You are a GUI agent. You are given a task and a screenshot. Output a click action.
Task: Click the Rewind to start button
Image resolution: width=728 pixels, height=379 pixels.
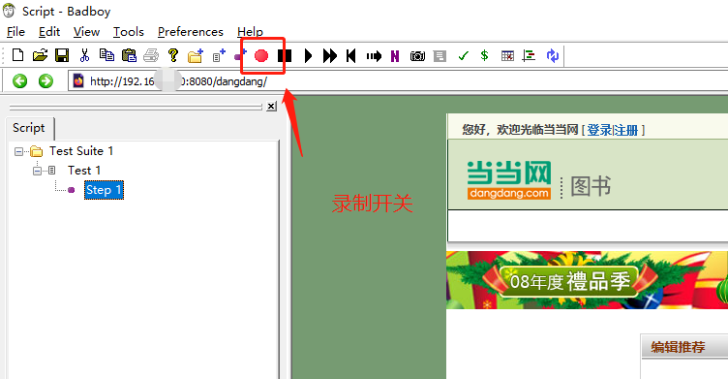[x=351, y=56]
